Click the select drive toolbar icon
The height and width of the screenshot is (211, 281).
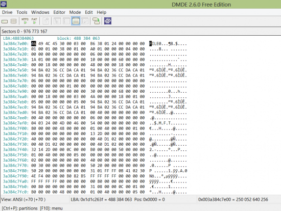coord(5,21)
